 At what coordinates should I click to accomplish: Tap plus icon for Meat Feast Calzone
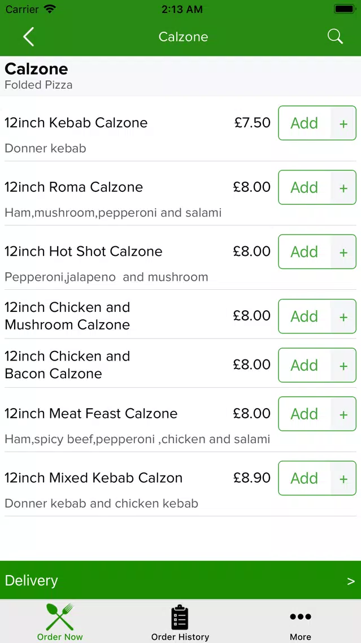(343, 414)
